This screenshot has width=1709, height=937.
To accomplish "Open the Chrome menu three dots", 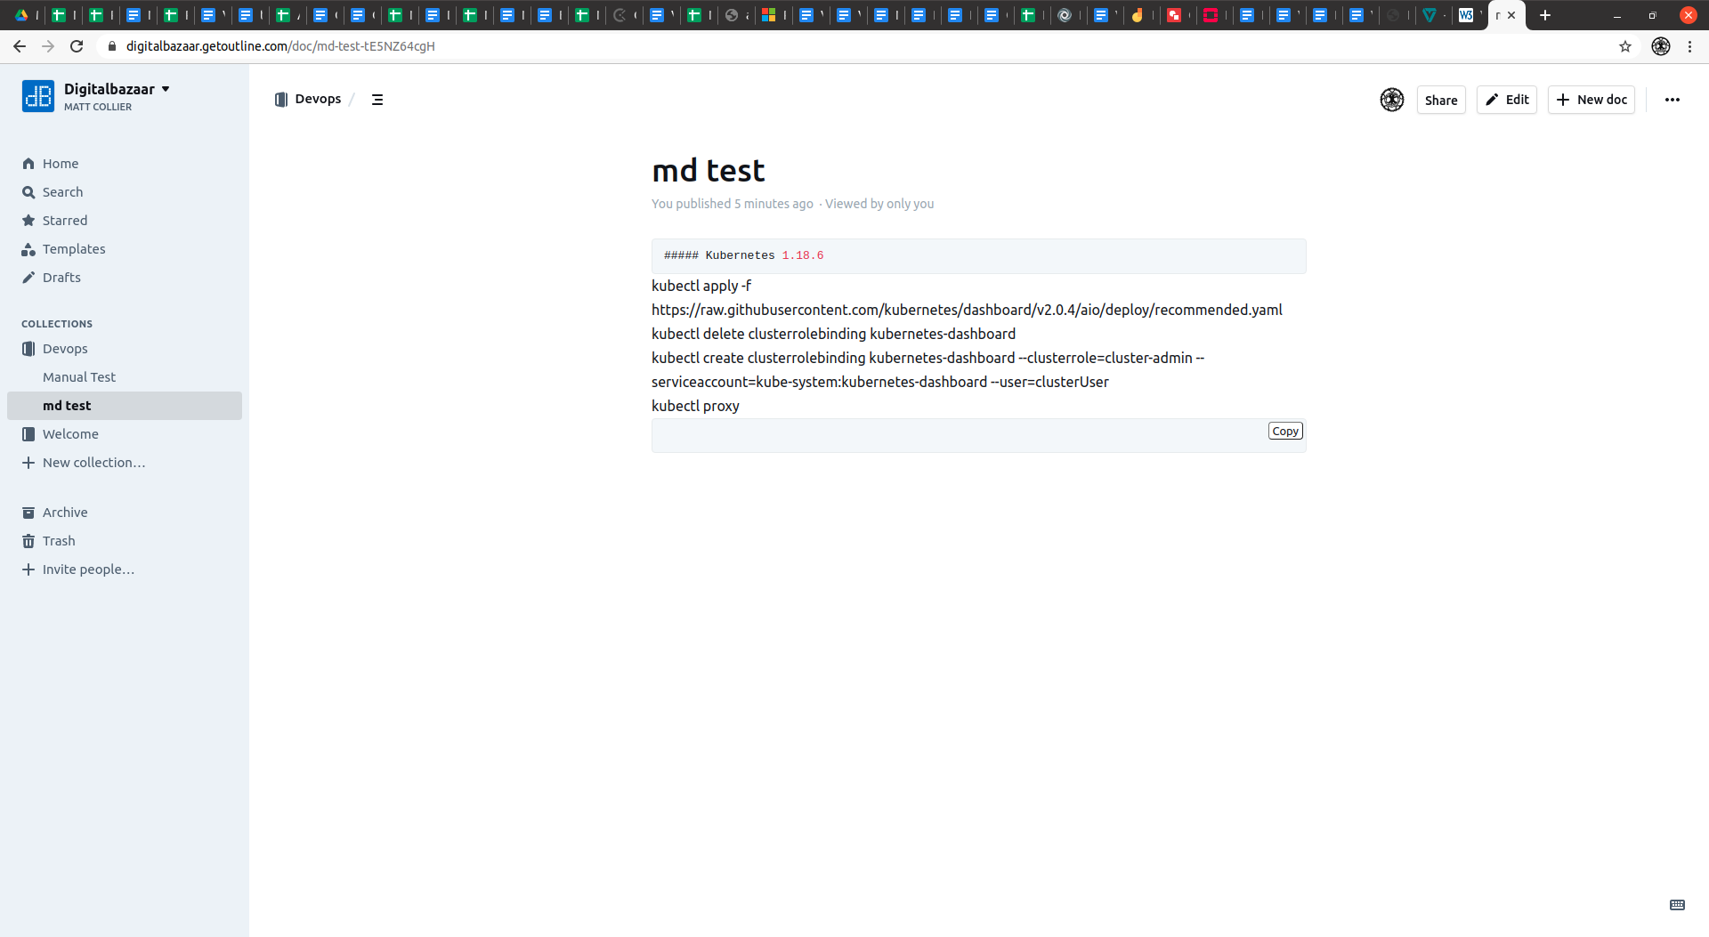I will 1689,46.
